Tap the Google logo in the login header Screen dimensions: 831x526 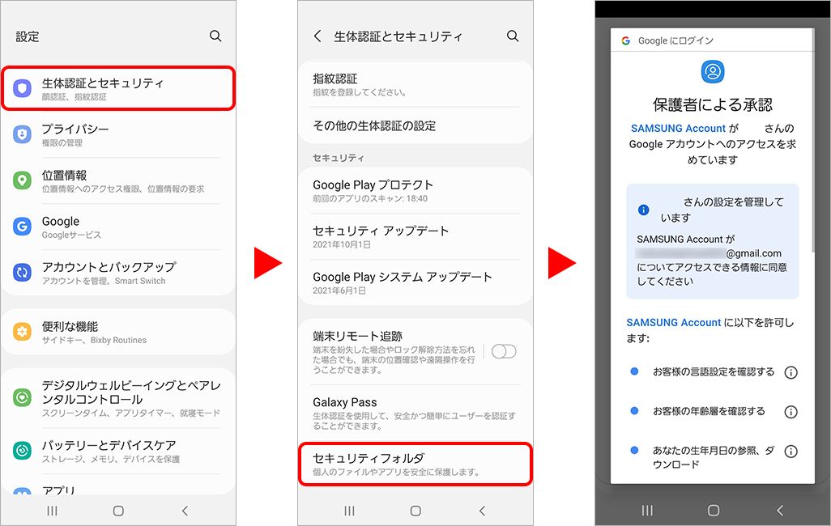(625, 40)
